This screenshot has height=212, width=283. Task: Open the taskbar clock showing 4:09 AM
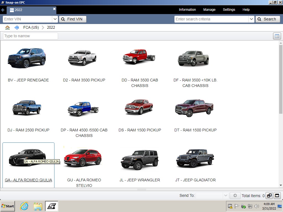click(x=269, y=206)
